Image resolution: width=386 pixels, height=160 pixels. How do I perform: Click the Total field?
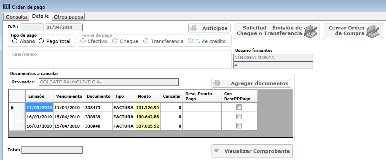[x=52, y=150]
